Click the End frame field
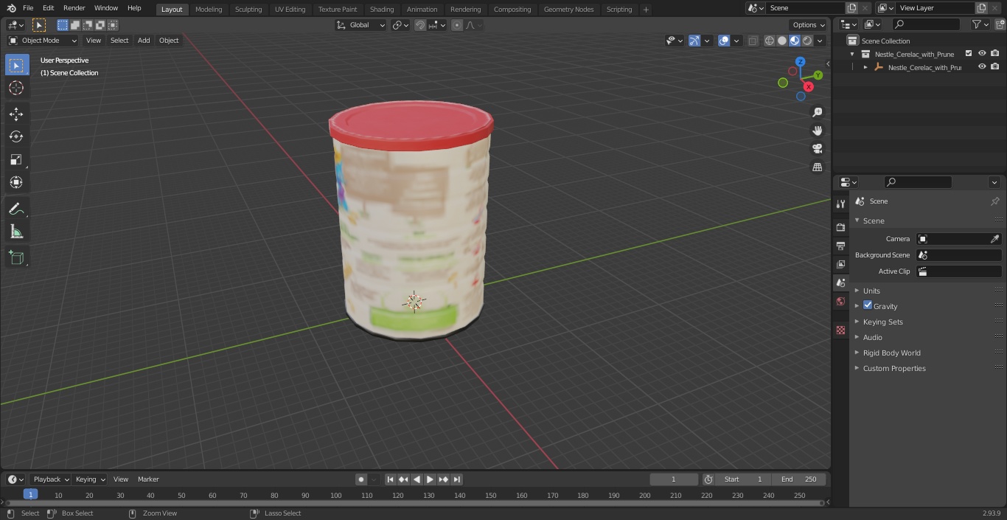Image resolution: width=1007 pixels, height=520 pixels. 799,479
